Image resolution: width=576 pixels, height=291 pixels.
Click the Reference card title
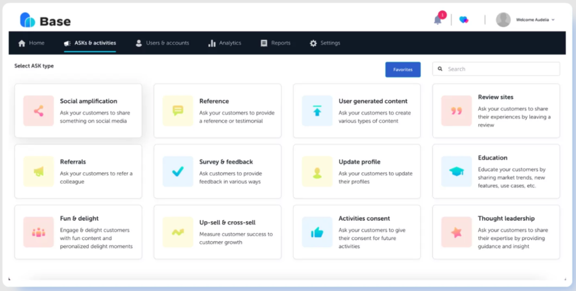214,101
